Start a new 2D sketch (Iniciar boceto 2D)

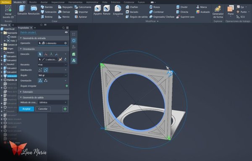coord(8,12)
